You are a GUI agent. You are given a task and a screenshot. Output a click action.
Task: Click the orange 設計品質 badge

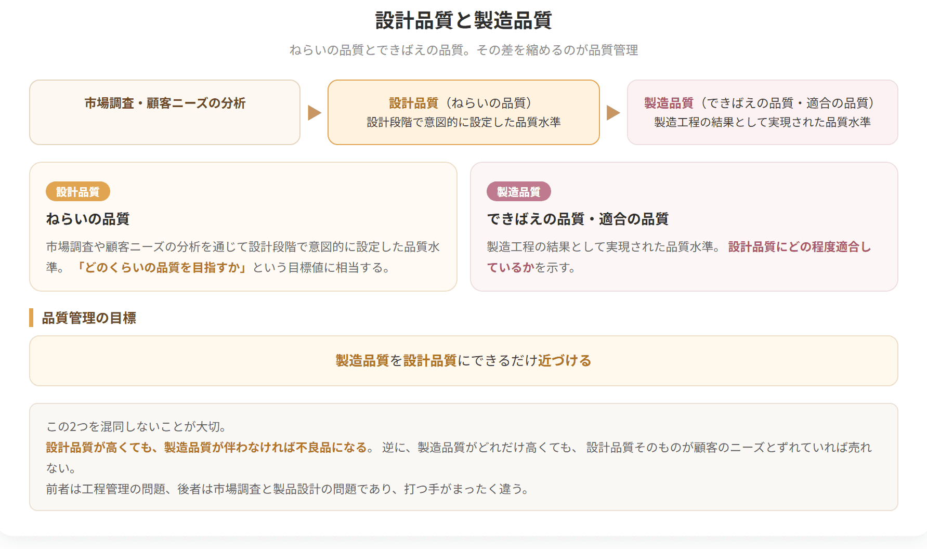pos(78,192)
